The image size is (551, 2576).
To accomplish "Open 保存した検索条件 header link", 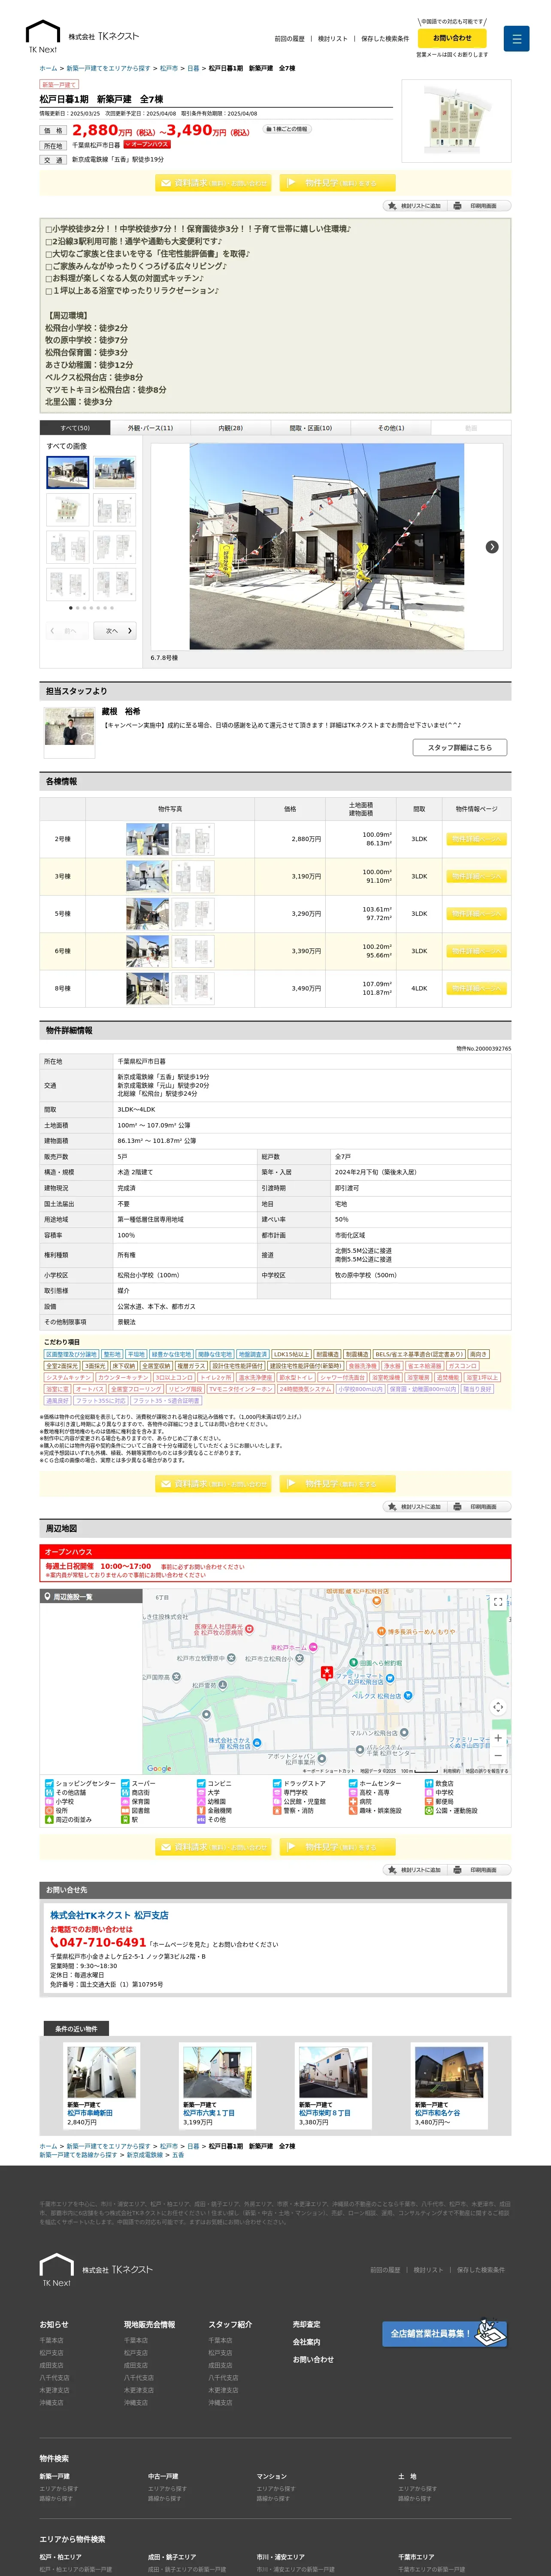I will click(385, 39).
